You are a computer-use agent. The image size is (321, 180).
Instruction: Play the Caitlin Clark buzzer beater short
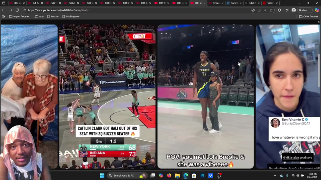pos(107,96)
